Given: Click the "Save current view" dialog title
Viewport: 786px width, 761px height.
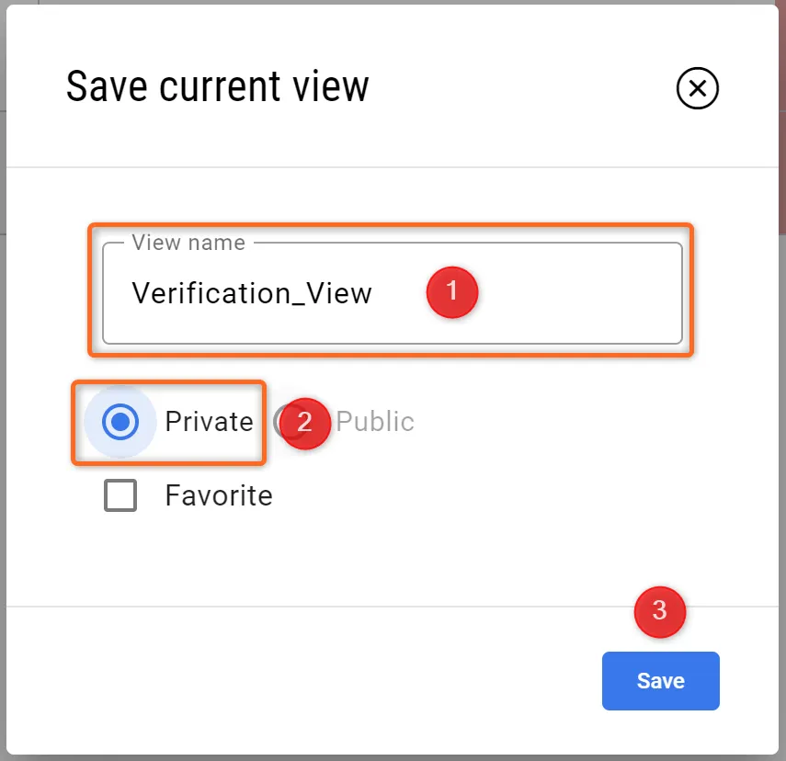Looking at the screenshot, I should 217,87.
